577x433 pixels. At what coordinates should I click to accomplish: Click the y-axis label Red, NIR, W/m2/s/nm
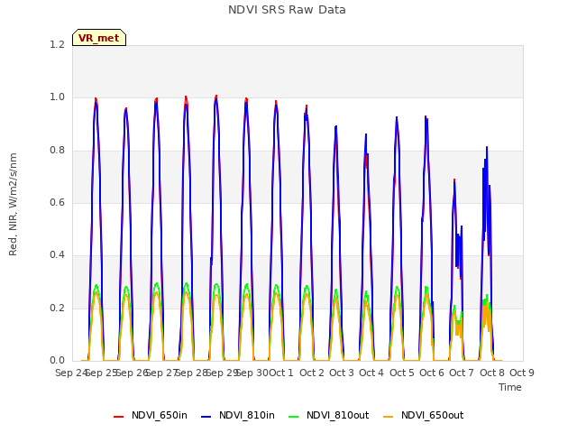click(13, 205)
